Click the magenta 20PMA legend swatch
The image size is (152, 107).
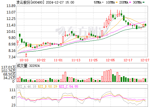(x=130, y=2)
